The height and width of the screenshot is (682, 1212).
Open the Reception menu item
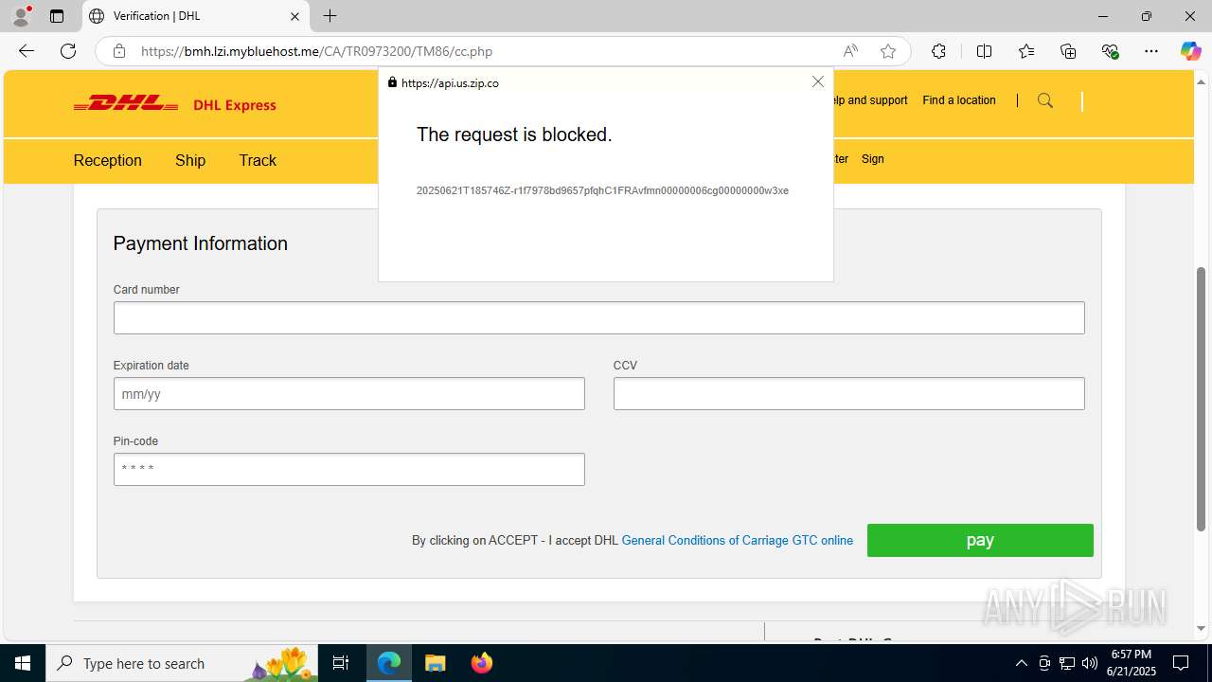(x=108, y=160)
